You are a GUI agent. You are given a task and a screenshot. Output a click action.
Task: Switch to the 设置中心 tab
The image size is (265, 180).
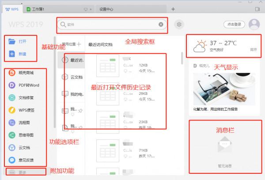pyautogui.click(x=131, y=9)
